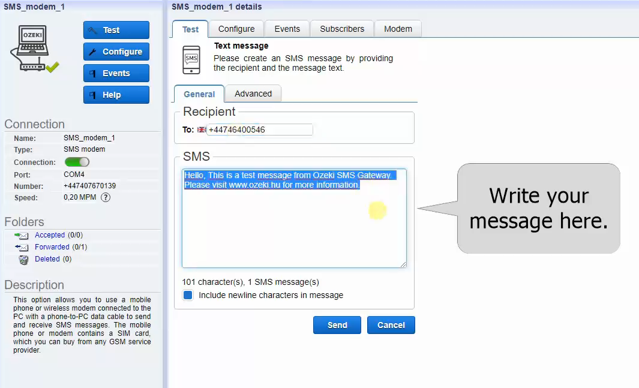Click the blue Test button in sidebar

pos(116,30)
